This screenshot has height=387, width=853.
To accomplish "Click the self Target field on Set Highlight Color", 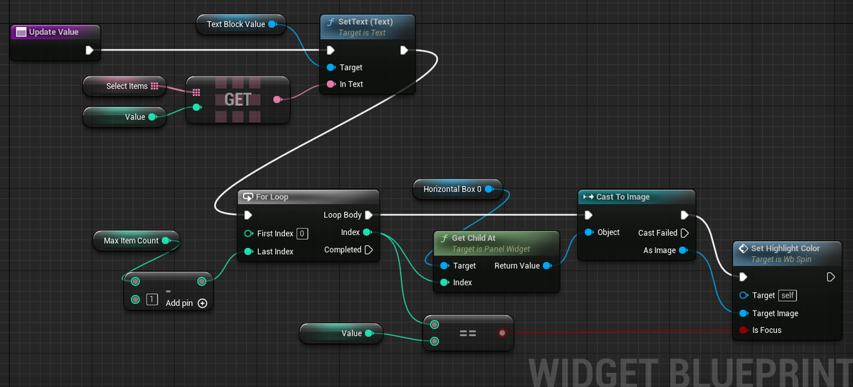I will click(788, 295).
